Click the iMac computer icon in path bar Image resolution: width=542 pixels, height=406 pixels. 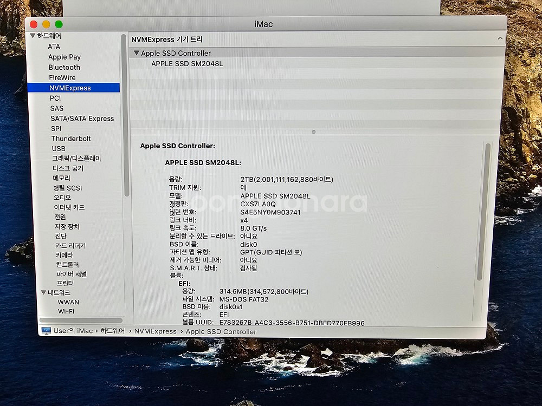point(46,331)
